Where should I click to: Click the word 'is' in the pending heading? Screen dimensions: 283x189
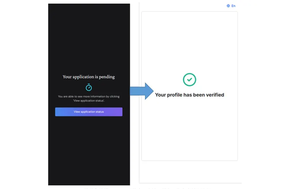click(97, 77)
